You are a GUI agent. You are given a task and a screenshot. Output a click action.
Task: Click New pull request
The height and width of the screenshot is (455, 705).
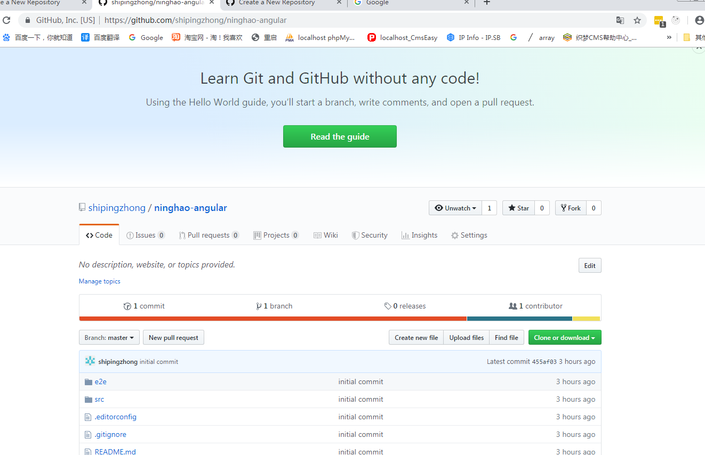point(173,337)
